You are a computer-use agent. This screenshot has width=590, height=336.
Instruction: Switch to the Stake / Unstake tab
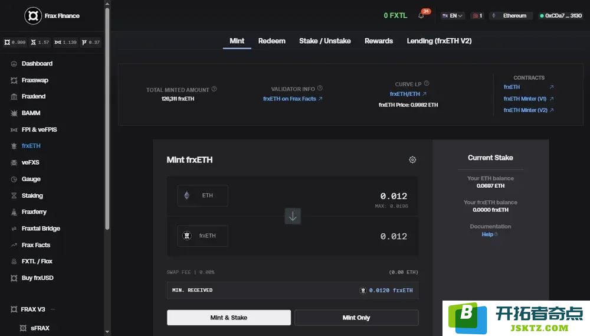324,41
